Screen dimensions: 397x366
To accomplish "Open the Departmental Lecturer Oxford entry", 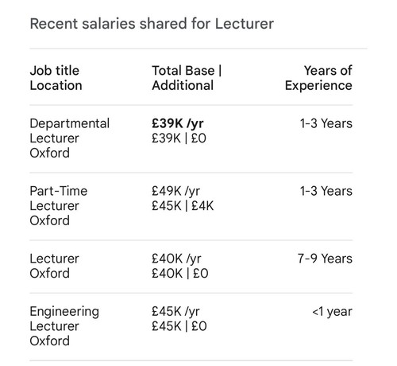I will pos(69,138).
